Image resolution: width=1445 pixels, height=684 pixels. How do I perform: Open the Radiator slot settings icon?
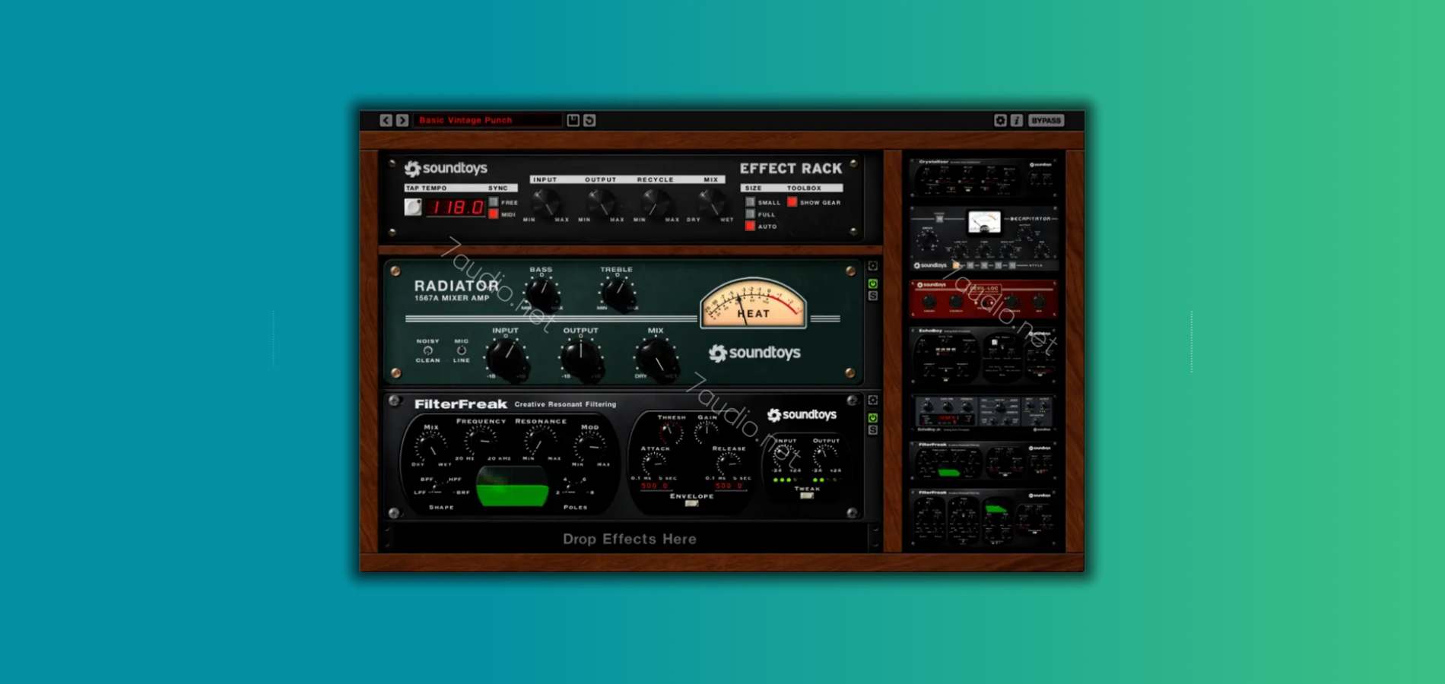point(873,266)
